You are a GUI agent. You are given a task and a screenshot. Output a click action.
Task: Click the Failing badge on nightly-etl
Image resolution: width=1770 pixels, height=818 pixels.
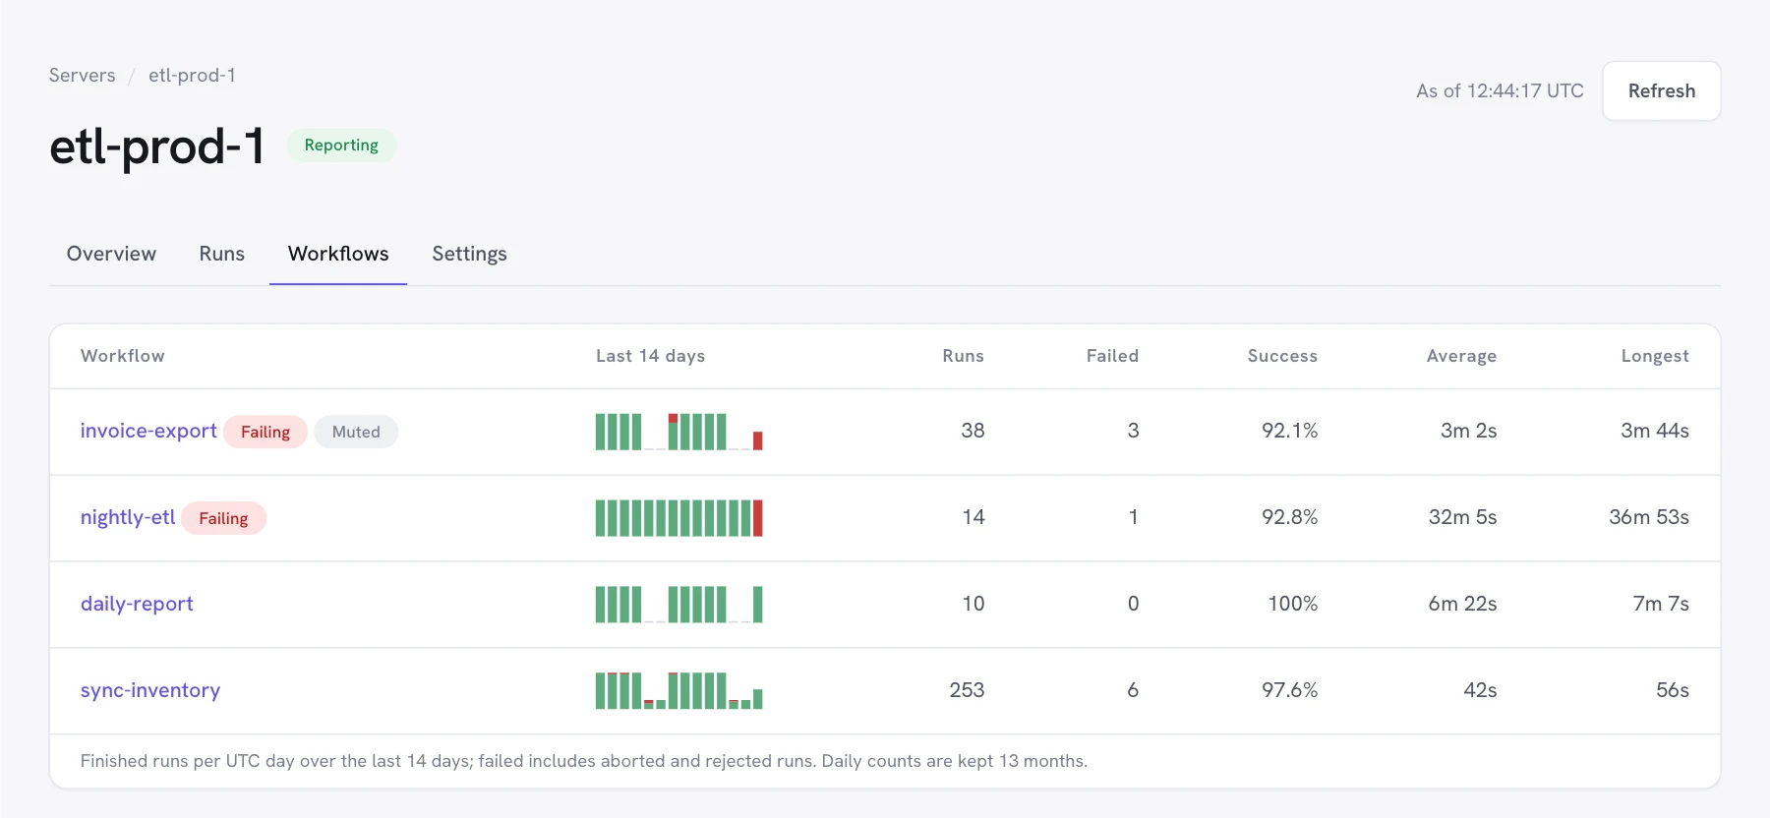click(x=223, y=518)
